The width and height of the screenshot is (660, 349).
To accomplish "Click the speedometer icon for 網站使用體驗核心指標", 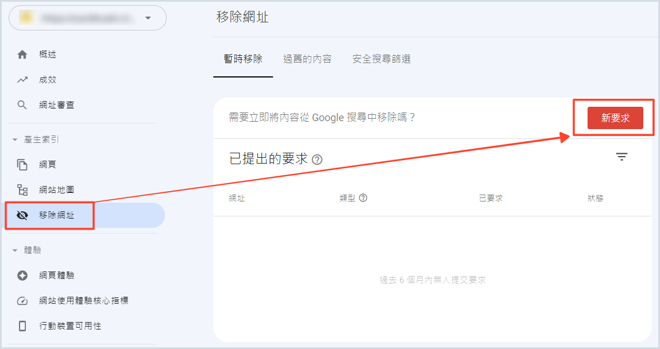I will [22, 301].
